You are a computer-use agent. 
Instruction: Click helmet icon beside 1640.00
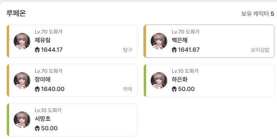pyautogui.click(x=37, y=89)
